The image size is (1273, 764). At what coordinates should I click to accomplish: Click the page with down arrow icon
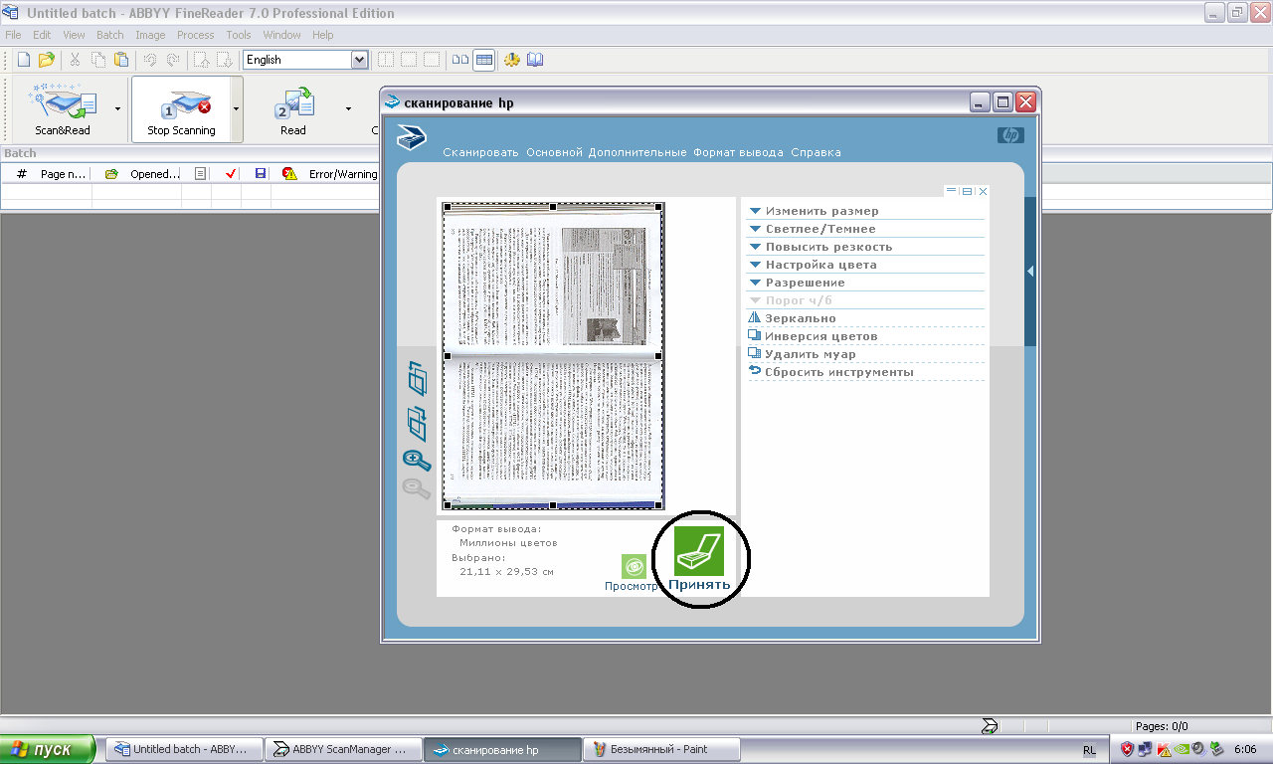point(224,60)
